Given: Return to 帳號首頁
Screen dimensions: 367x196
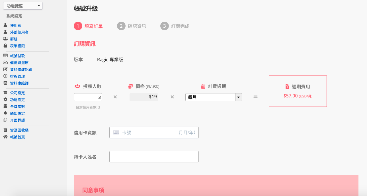Looking at the screenshot, I should [x=17, y=137].
